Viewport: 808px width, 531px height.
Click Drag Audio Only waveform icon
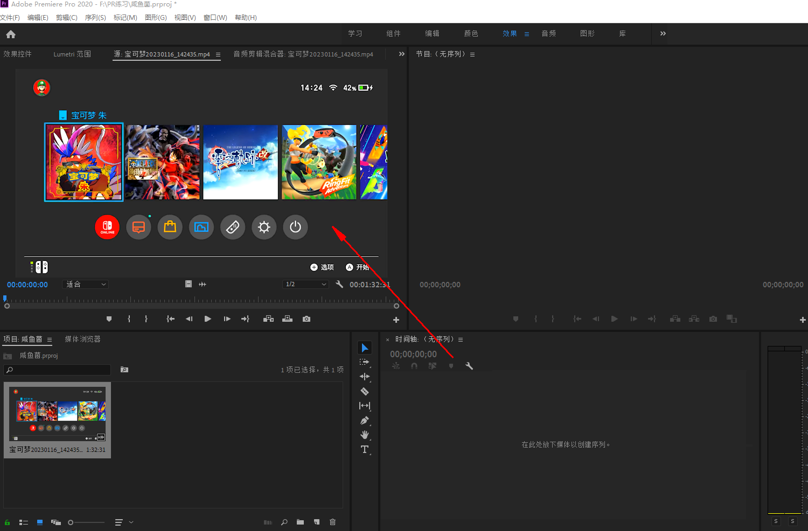coord(203,284)
